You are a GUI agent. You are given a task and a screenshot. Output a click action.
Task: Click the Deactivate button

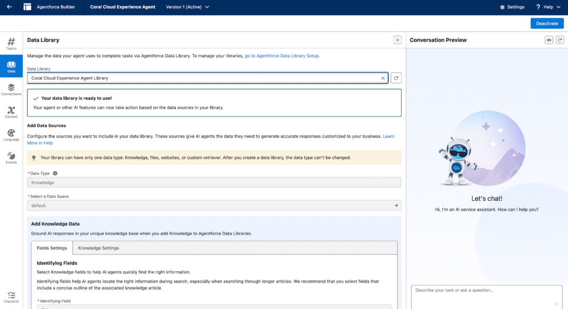coord(546,23)
